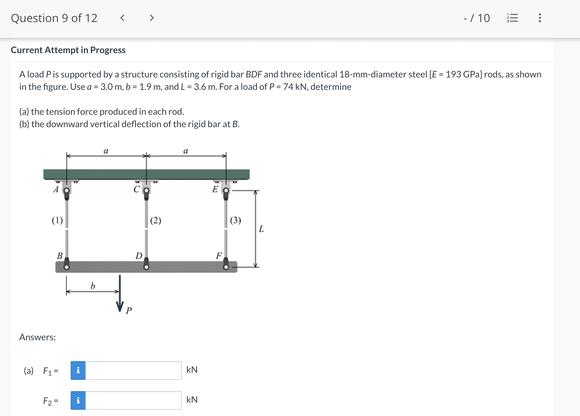Click the Question 9 of 12 label
Screen dimensions: 580x416
tap(54, 18)
